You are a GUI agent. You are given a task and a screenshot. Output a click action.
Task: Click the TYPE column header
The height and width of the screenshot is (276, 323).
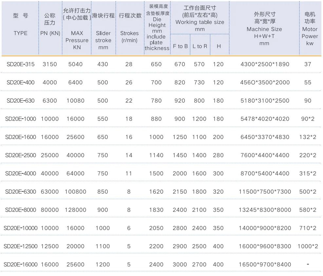coord(20,33)
